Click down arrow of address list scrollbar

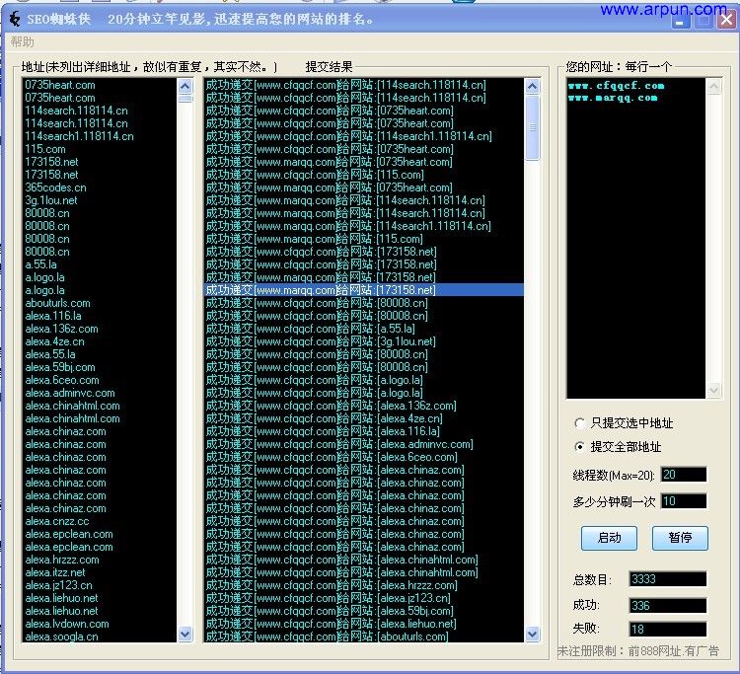pyautogui.click(x=185, y=634)
